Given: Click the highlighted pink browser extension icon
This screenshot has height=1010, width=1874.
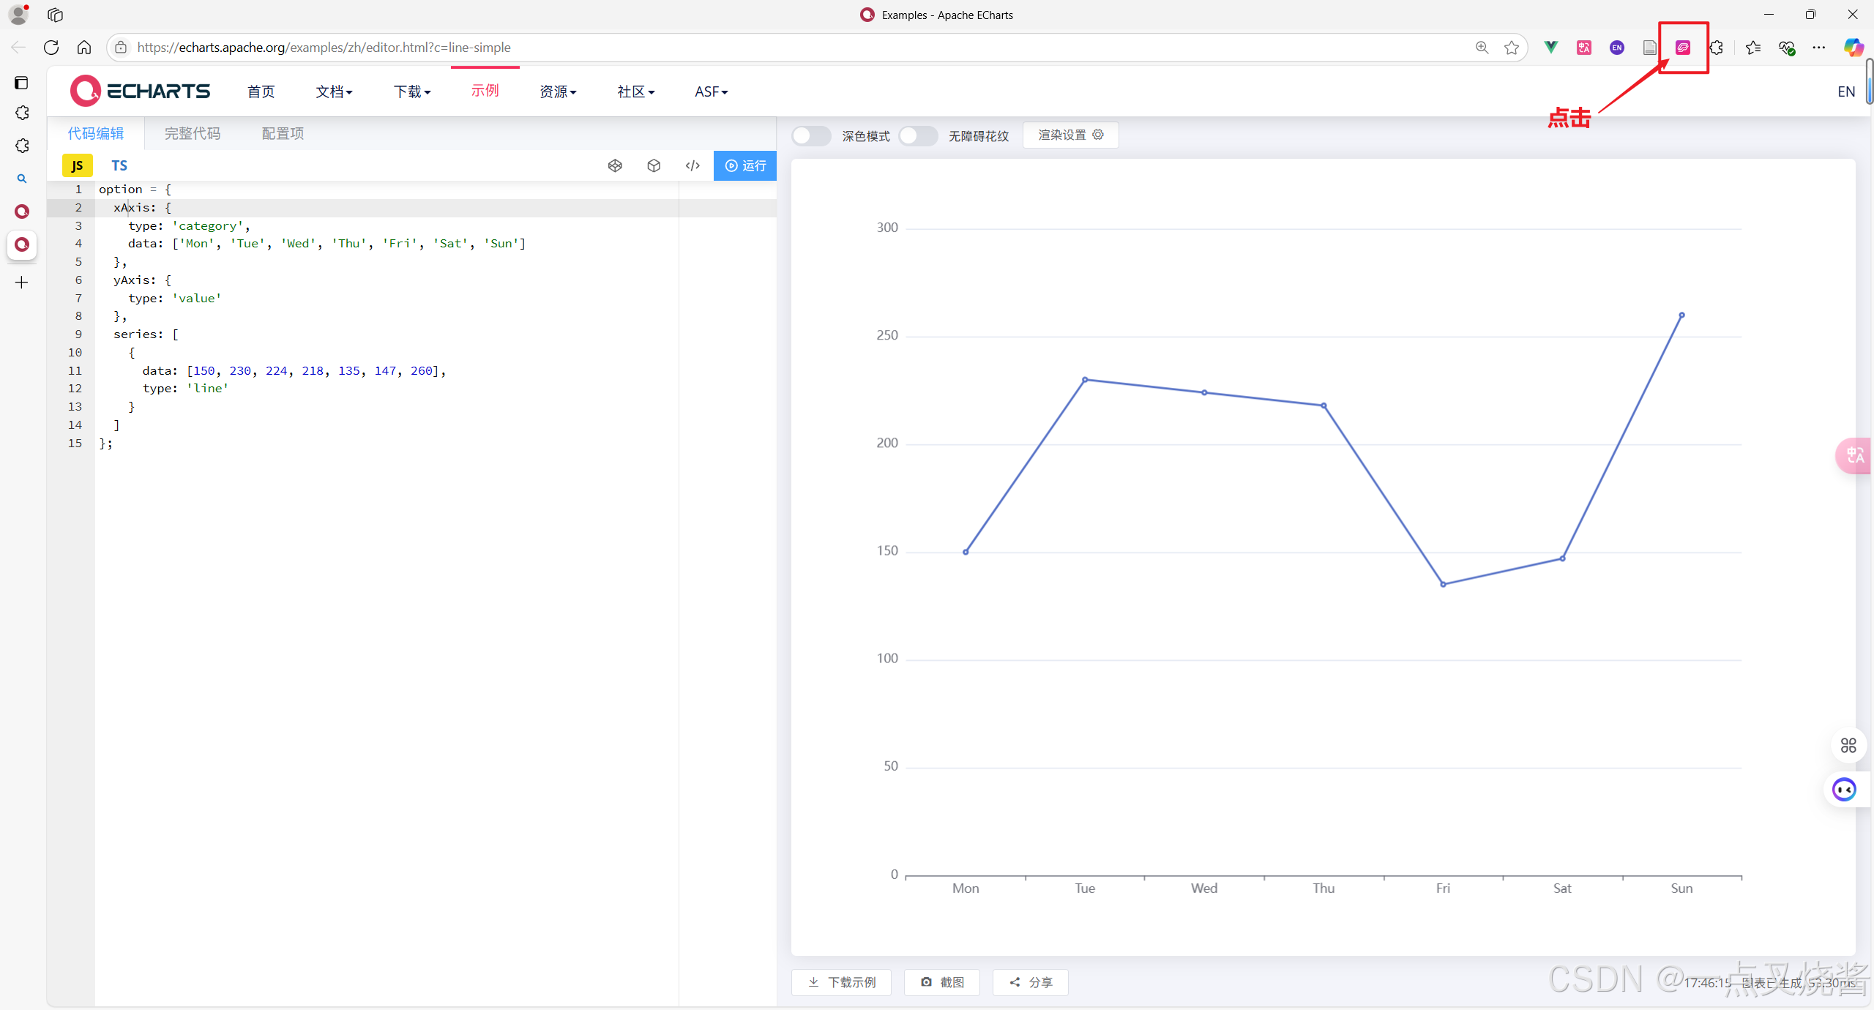Looking at the screenshot, I should click(1683, 47).
